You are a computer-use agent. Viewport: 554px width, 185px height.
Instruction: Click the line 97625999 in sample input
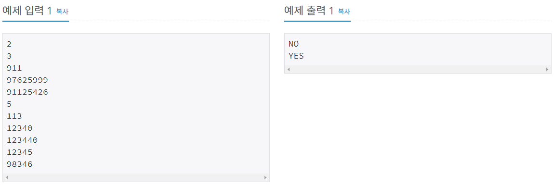coord(27,80)
